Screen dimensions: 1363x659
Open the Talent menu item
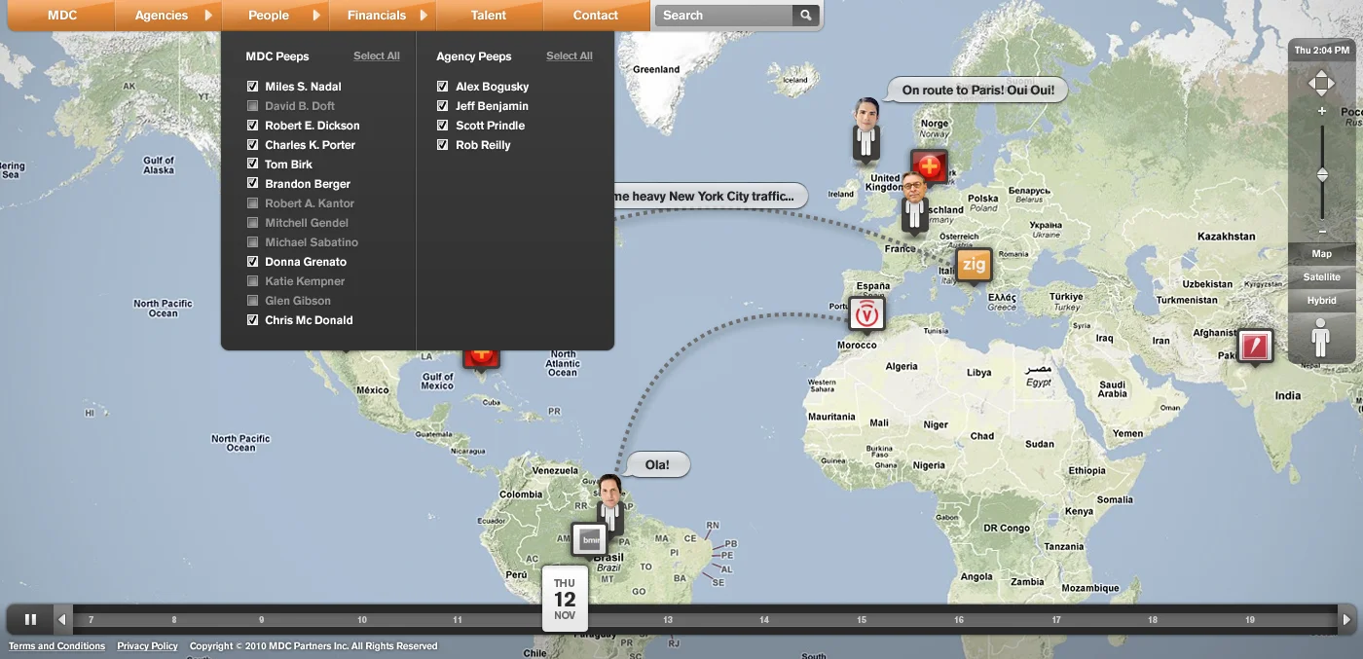[x=489, y=16]
